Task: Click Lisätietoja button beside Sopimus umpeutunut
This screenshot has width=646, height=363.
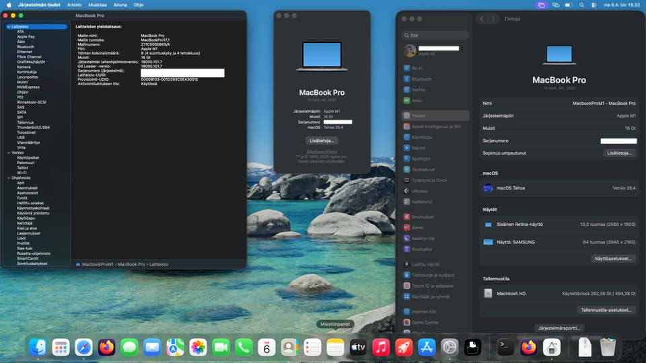Action: pos(619,153)
